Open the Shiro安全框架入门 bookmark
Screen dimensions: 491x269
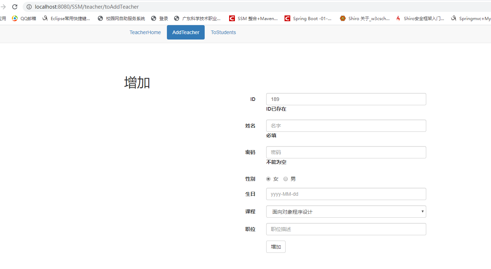420,18
